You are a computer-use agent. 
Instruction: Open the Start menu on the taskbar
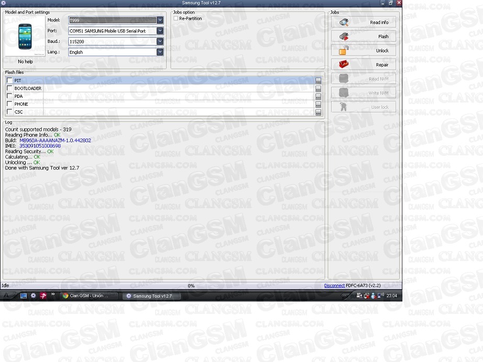tap(6, 296)
